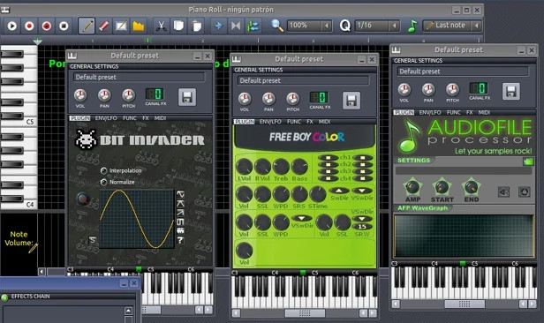
Task: Click END knob in AudioFile Processor
Action: [472, 187]
